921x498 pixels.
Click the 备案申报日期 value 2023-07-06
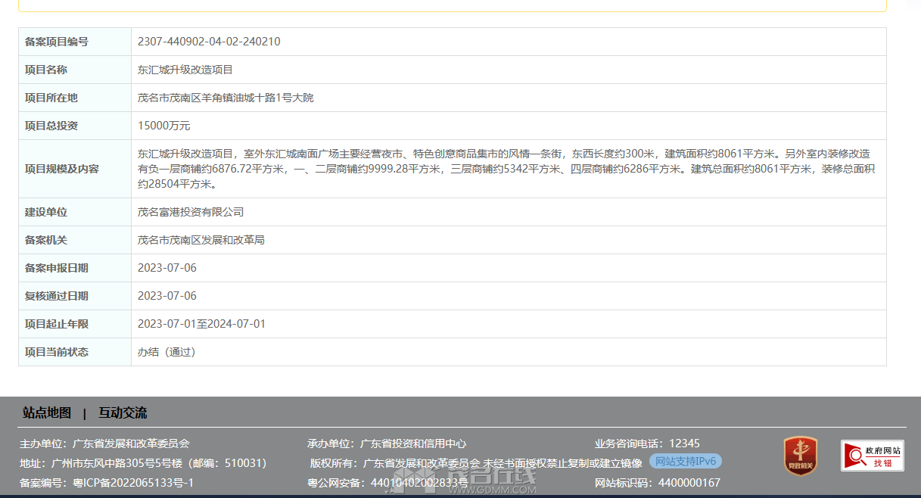pyautogui.click(x=167, y=268)
